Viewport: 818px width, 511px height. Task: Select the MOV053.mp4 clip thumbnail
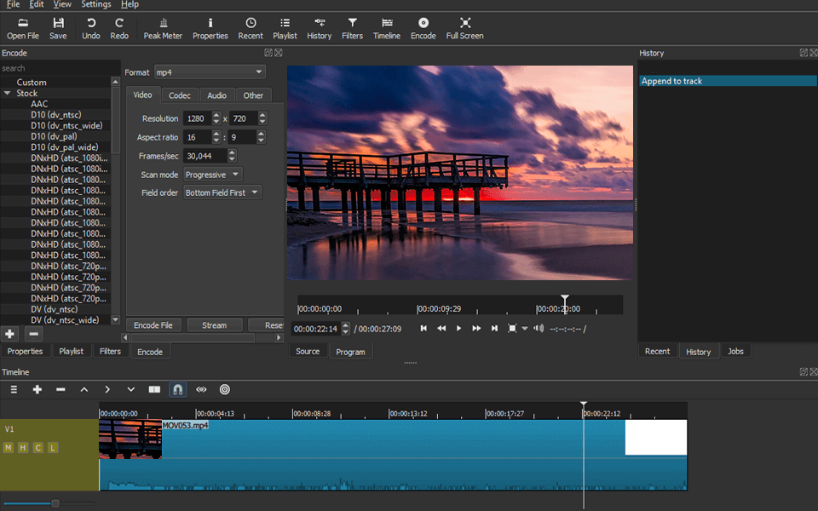tap(130, 439)
